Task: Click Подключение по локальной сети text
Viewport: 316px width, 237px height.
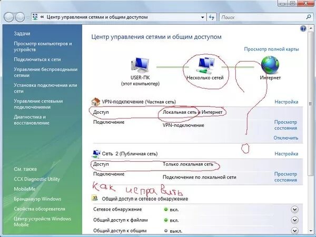Action: (x=199, y=177)
